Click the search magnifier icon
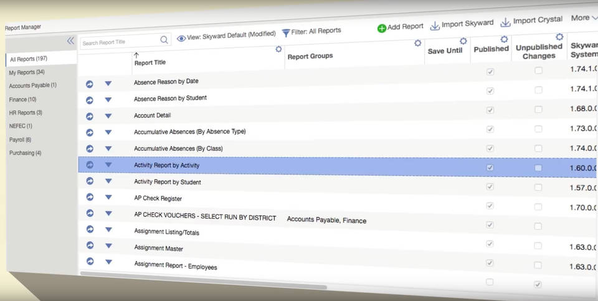This screenshot has height=301, width=598. click(164, 40)
